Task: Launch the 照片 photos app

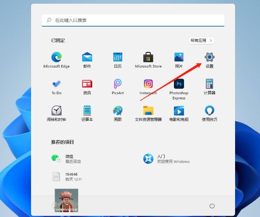Action: 179,60
